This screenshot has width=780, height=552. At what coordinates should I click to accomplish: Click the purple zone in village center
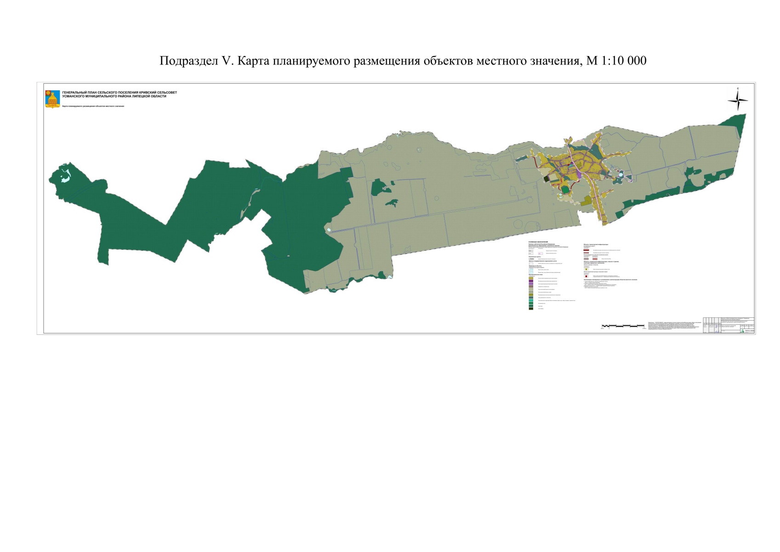pos(579,175)
